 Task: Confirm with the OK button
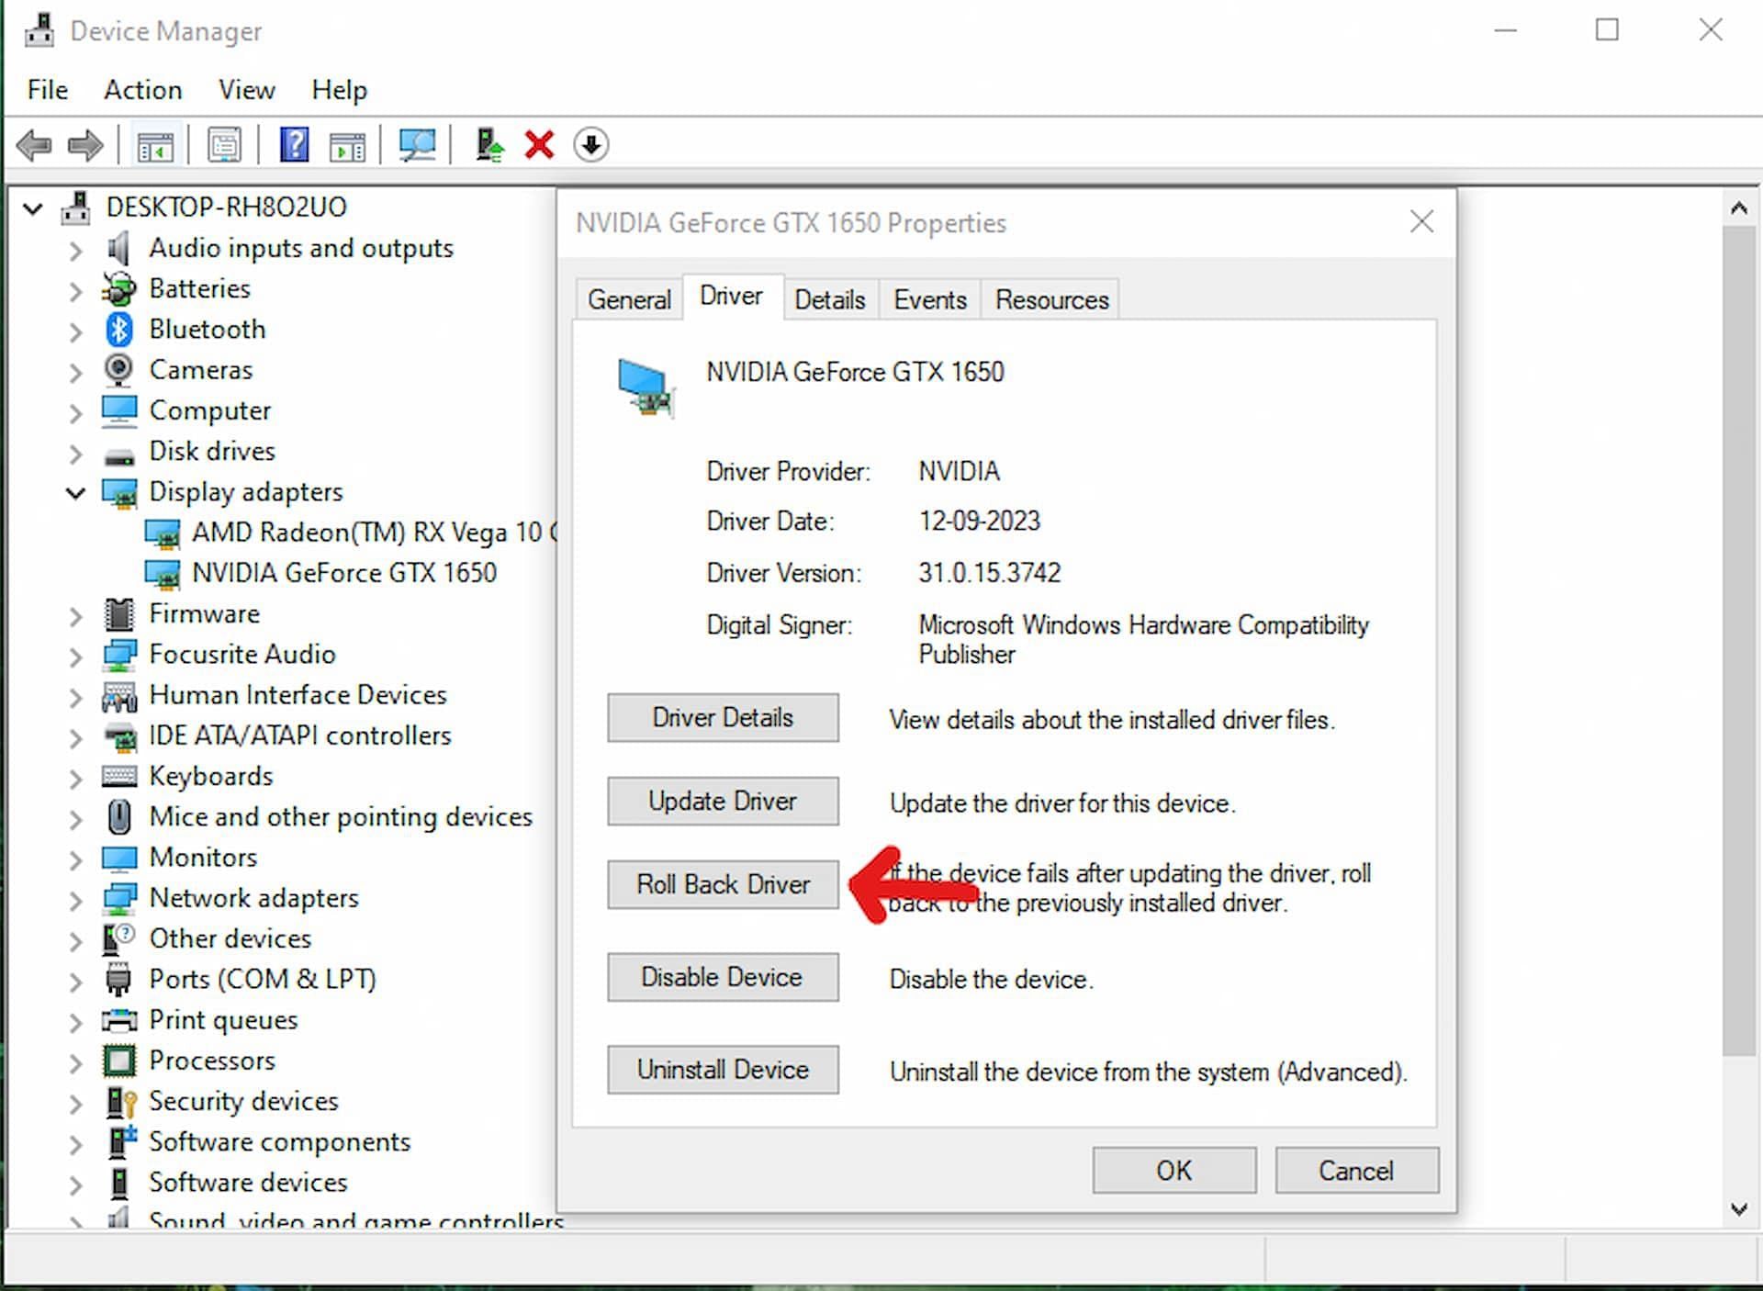coord(1174,1171)
